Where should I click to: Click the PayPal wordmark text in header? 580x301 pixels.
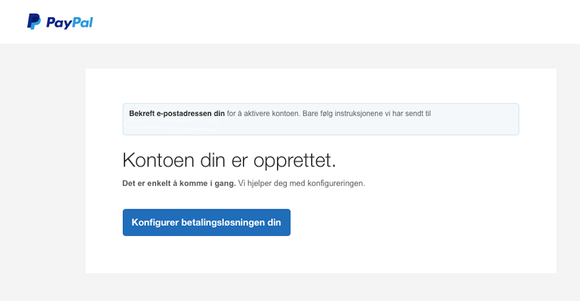[70, 22]
